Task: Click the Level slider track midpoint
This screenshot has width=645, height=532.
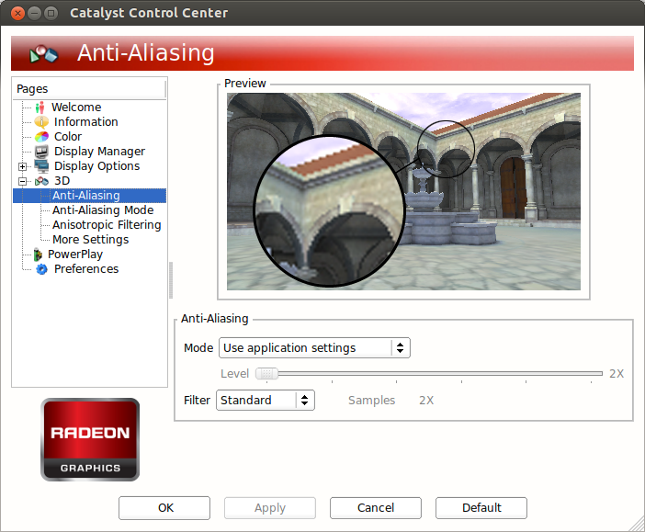Action: point(429,374)
